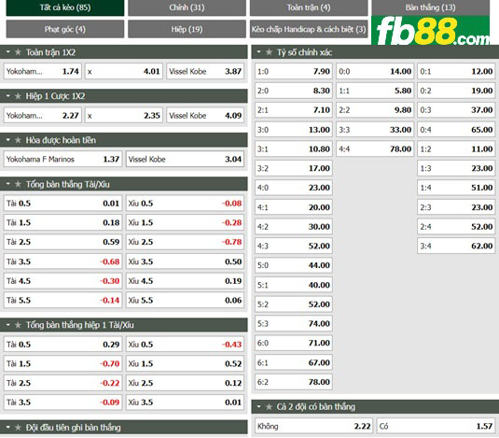
Task: Star the Hòa được hoàn tiền market
Action: pyautogui.click(x=18, y=140)
